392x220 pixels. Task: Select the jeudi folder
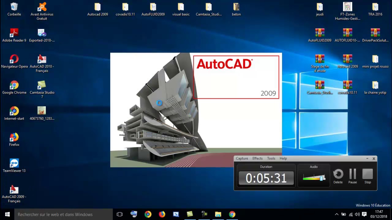pyautogui.click(x=320, y=9)
